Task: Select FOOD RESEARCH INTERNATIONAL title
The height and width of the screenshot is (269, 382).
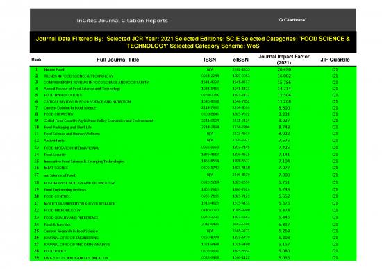Action: [72, 148]
